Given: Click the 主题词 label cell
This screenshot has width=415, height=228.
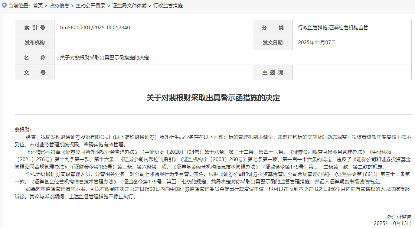Looking at the screenshot, I should pyautogui.click(x=272, y=73).
